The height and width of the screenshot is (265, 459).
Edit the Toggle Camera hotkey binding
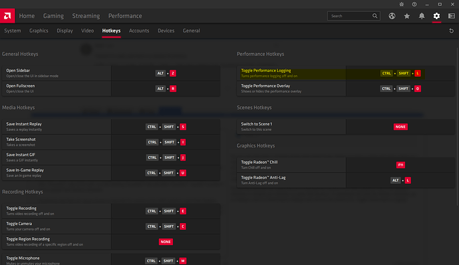(x=166, y=226)
